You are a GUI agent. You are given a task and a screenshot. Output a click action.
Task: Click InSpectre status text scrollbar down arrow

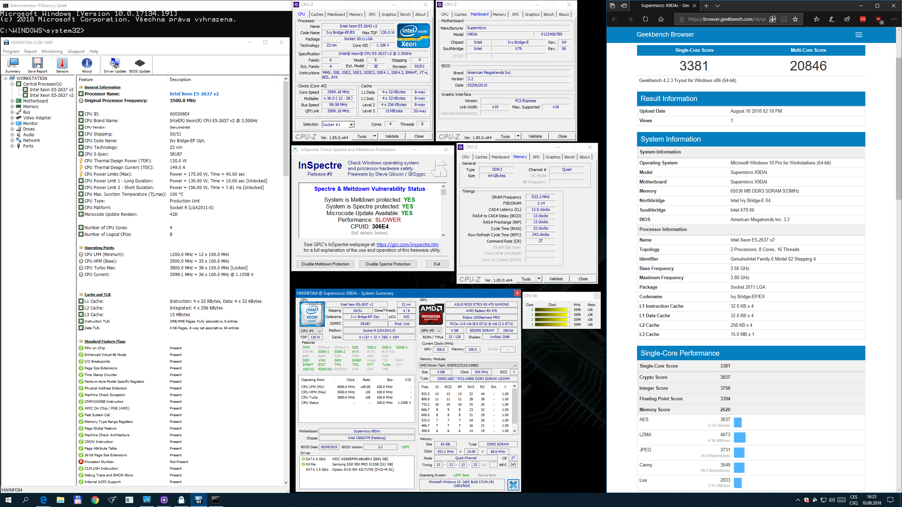click(x=443, y=235)
